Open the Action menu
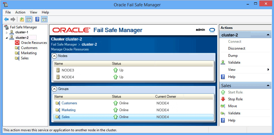The image size is (274, 135). click(20, 12)
